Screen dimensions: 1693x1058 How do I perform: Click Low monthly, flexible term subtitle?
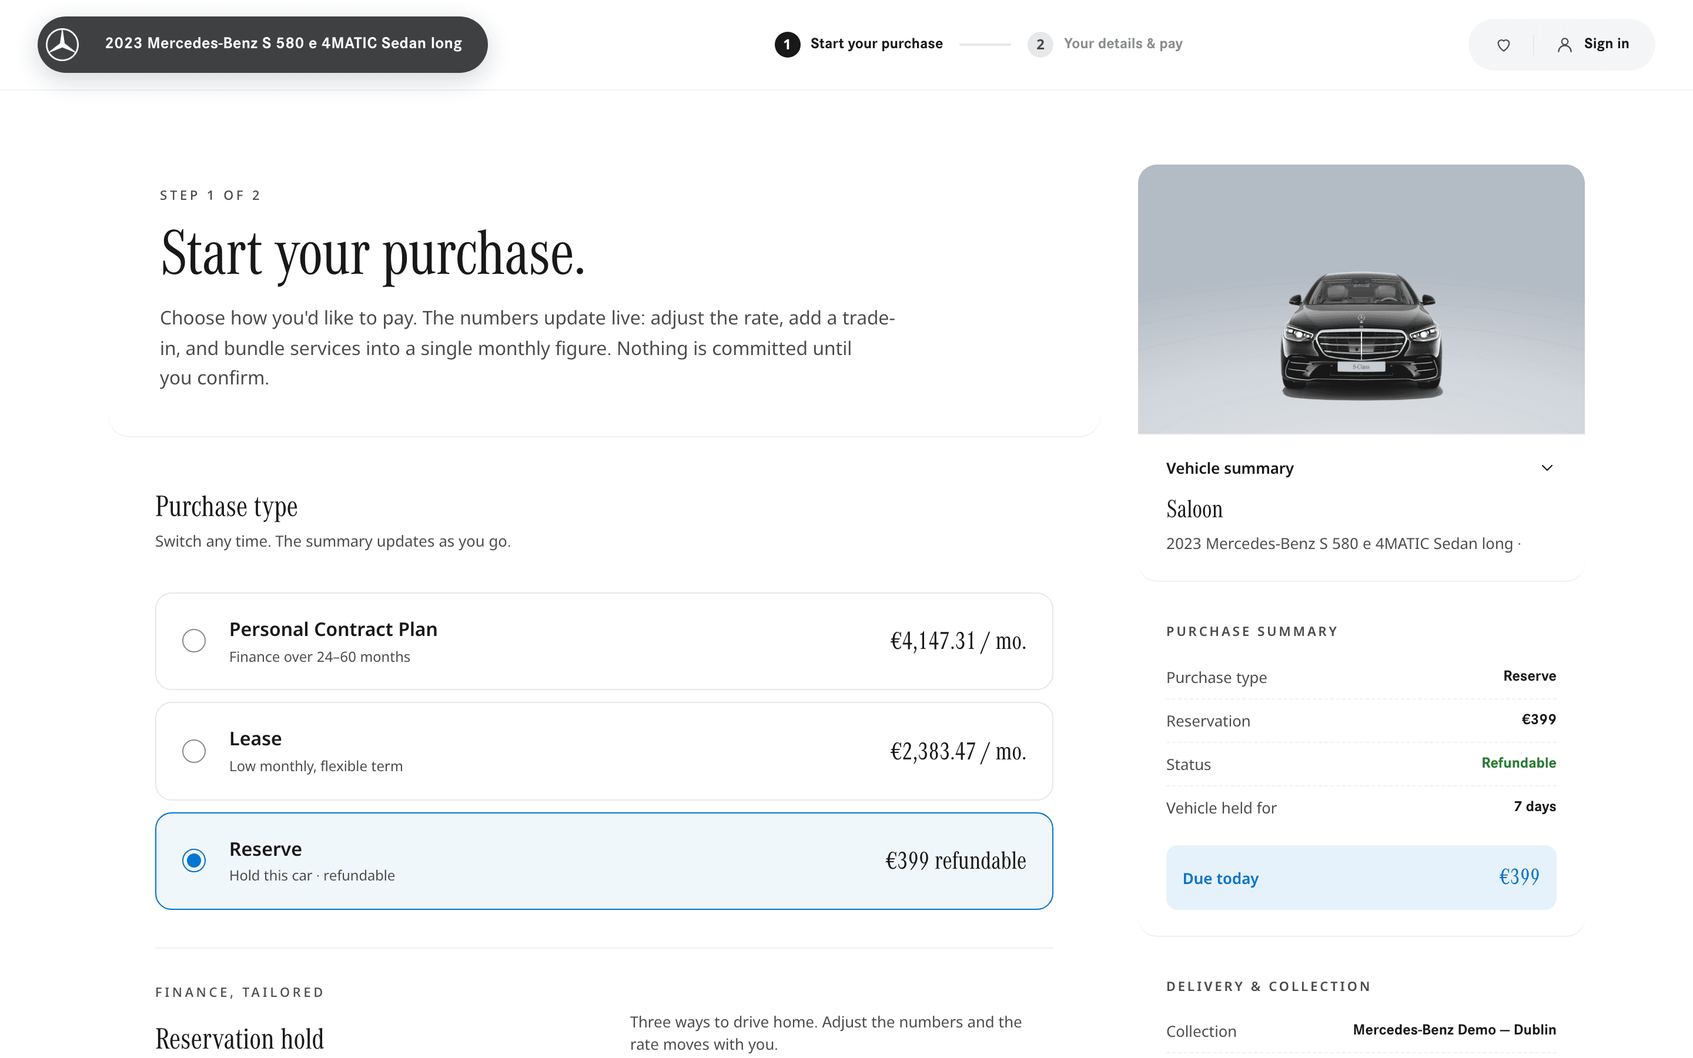316,766
